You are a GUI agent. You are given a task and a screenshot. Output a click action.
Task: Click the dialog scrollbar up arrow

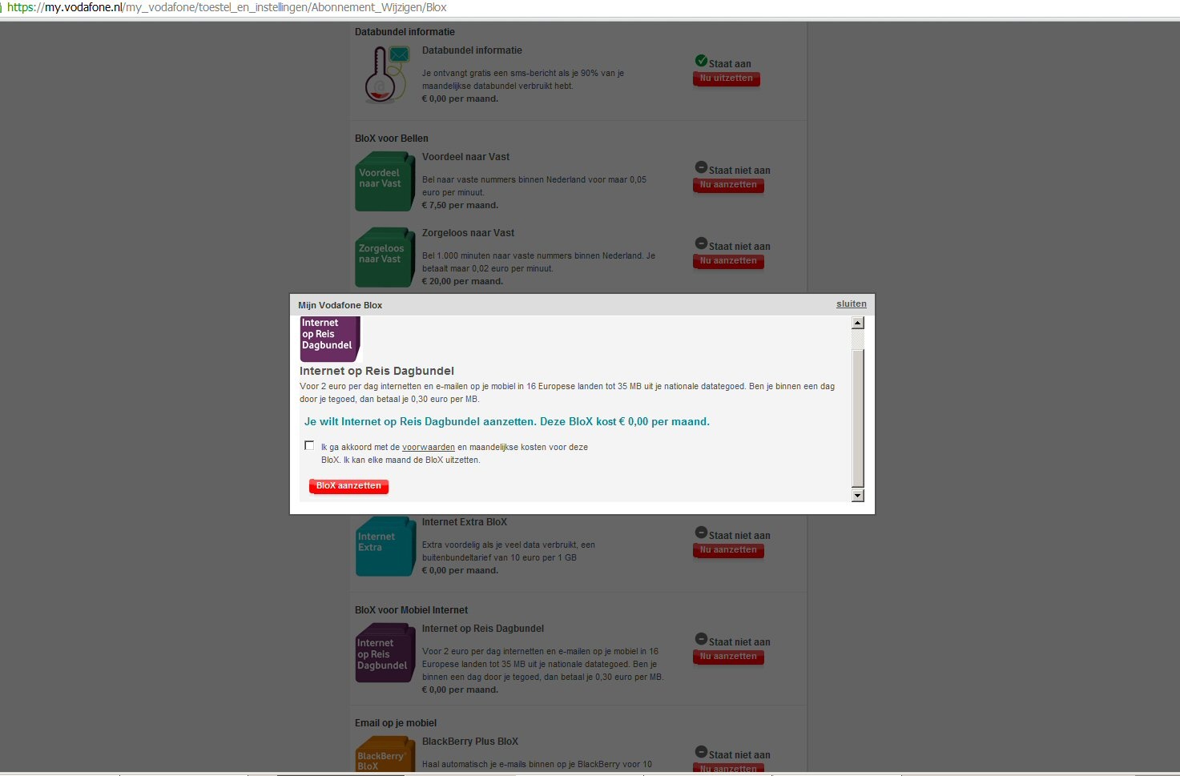[858, 323]
